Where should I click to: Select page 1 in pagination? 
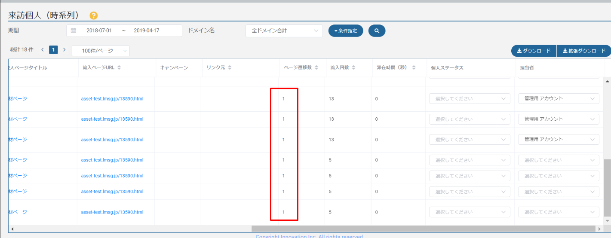[53, 50]
